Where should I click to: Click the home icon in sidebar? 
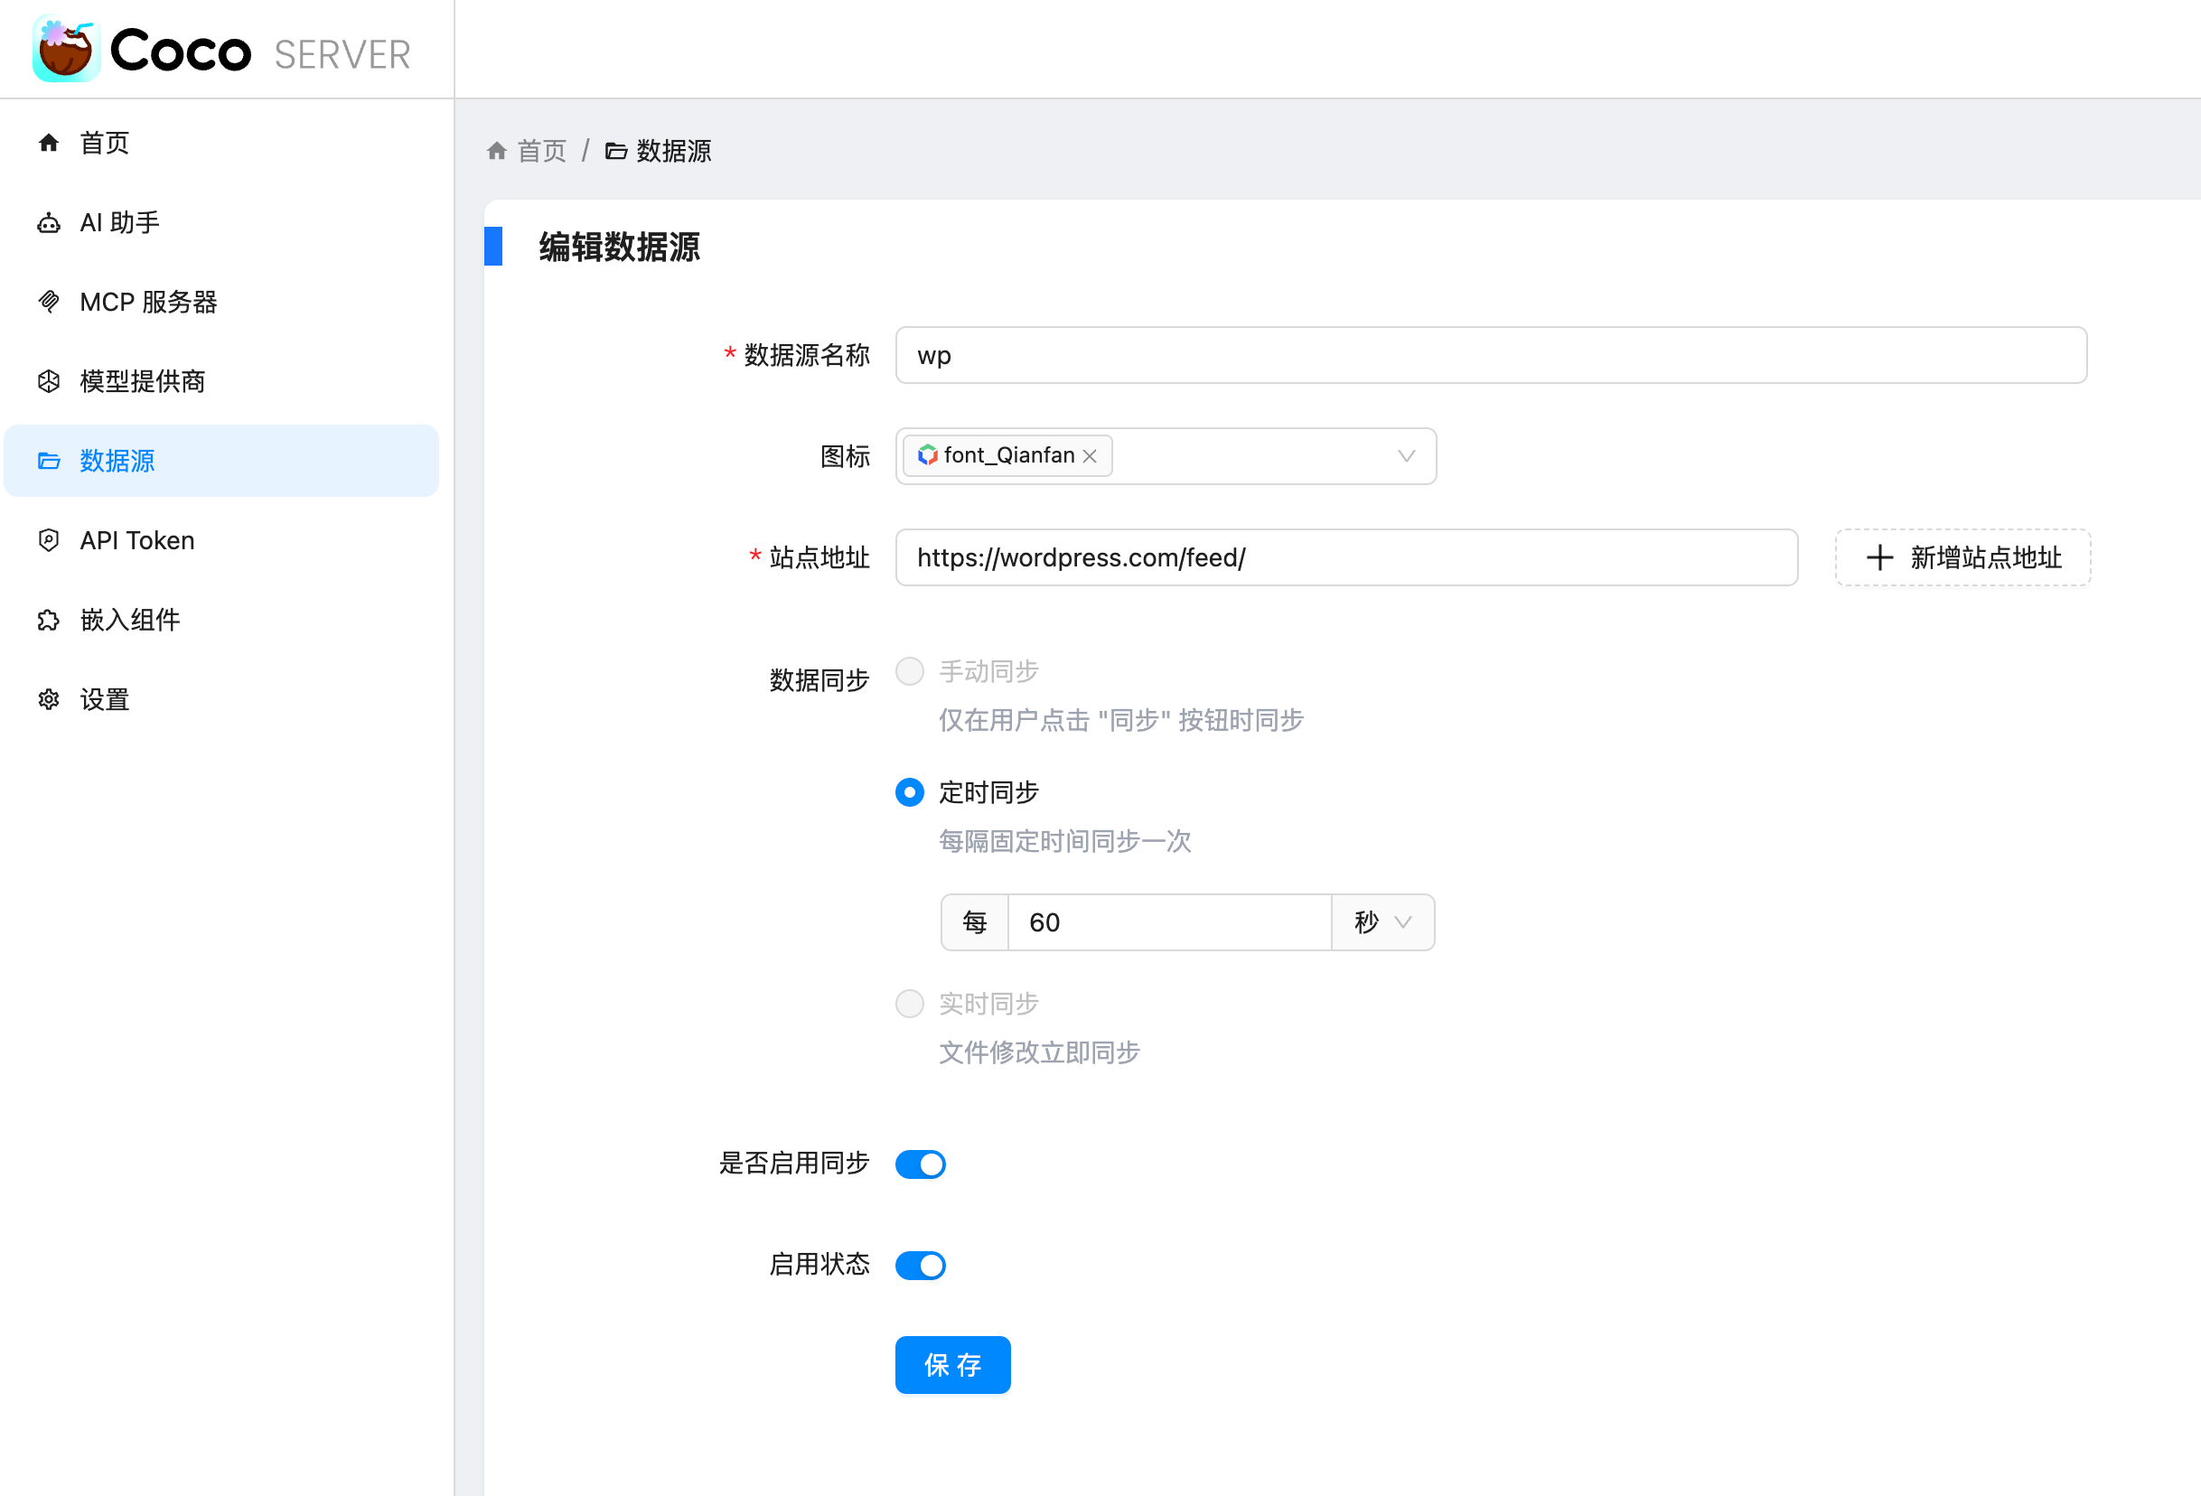pos(48,143)
